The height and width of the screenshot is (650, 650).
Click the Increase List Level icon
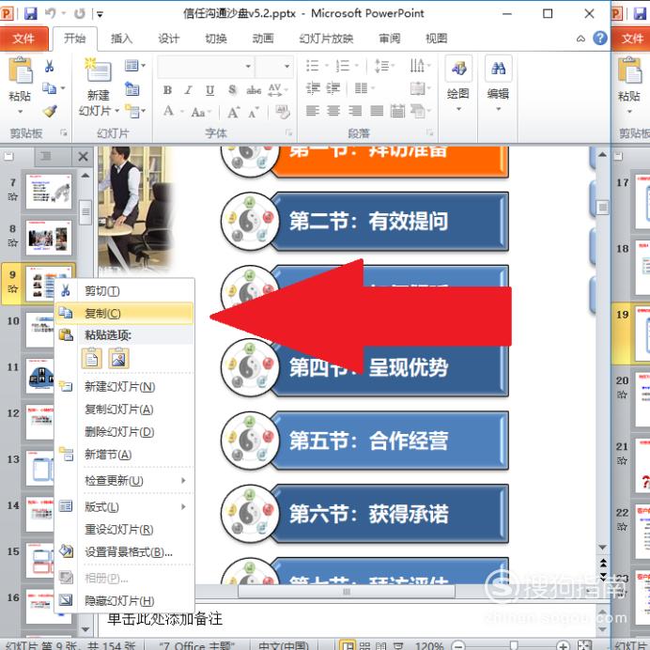333,88
